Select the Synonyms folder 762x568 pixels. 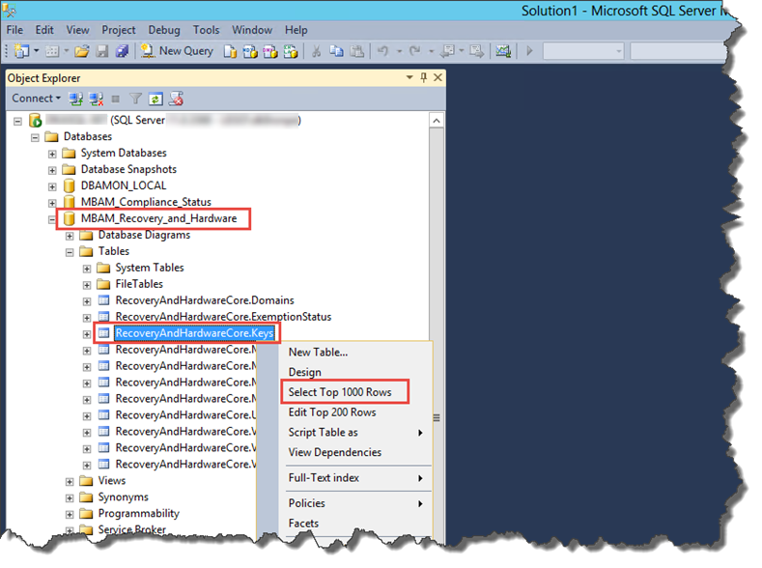[x=123, y=497]
